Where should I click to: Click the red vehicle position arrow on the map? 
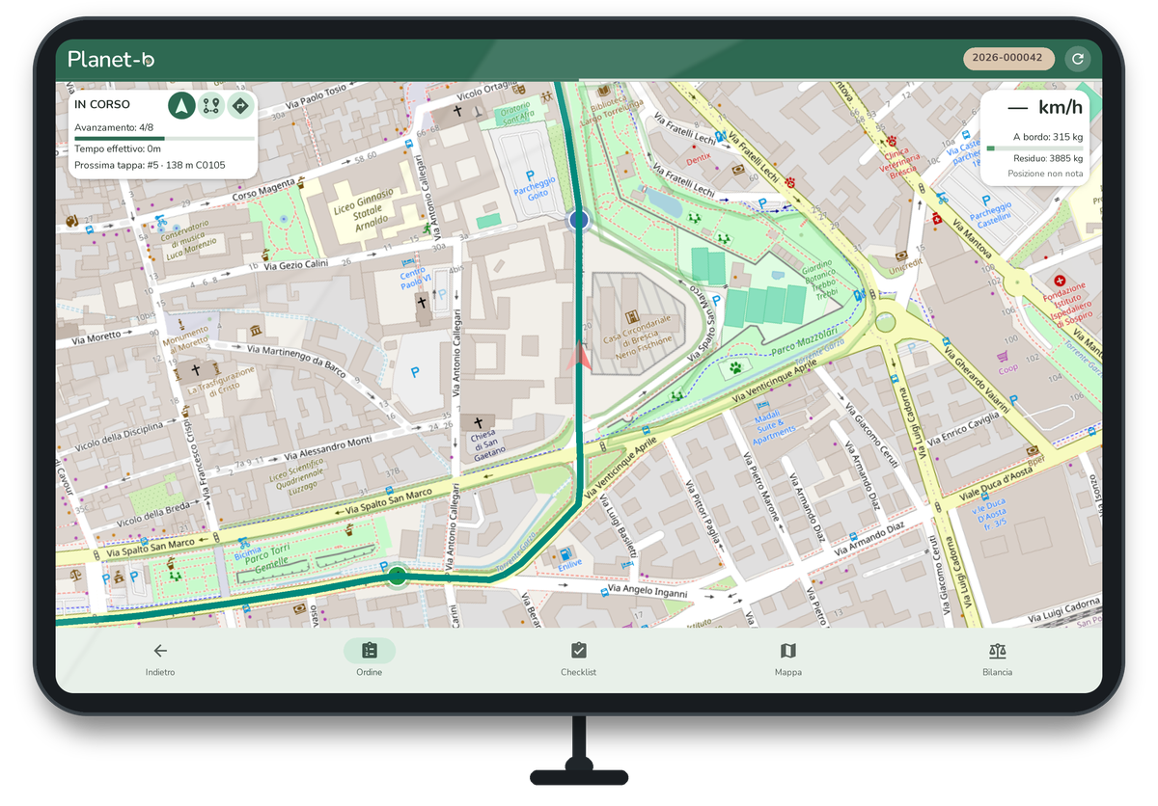pyautogui.click(x=580, y=355)
